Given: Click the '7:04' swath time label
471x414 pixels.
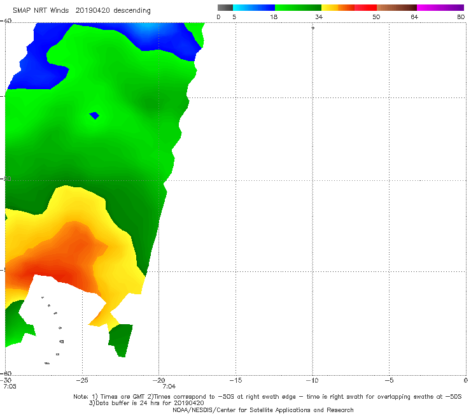Looking at the screenshot, I should pyautogui.click(x=169, y=387).
